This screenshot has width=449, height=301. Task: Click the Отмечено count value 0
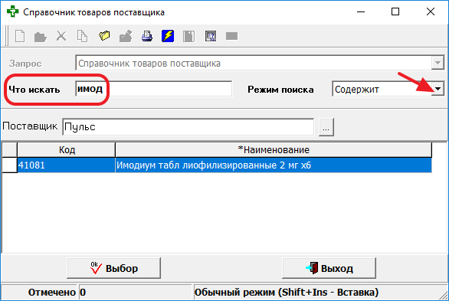[x=83, y=293]
